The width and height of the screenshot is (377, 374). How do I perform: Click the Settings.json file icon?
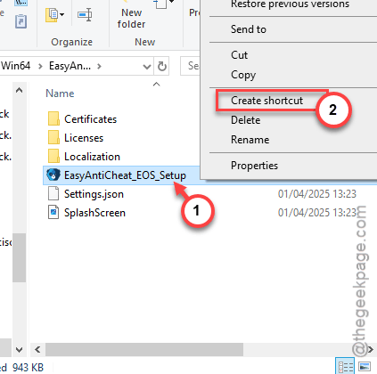53,194
